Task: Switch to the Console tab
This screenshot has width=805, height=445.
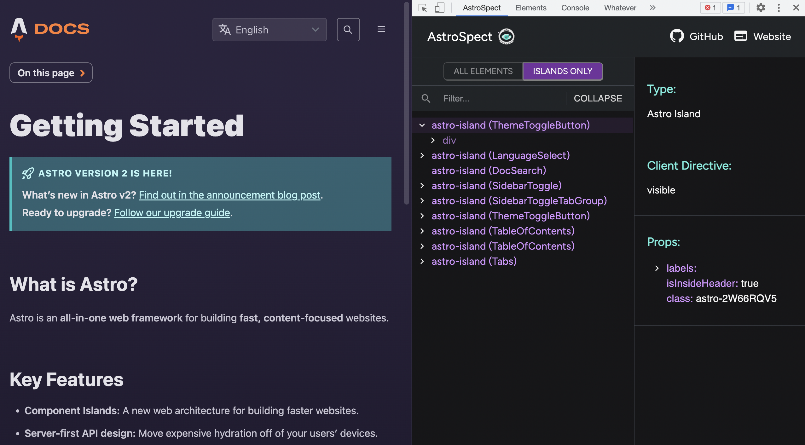Action: (x=575, y=8)
